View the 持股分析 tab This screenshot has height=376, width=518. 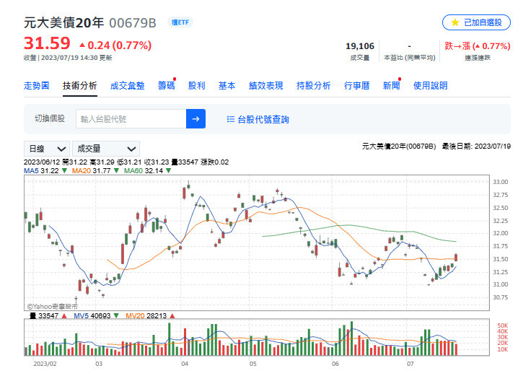[x=314, y=86]
